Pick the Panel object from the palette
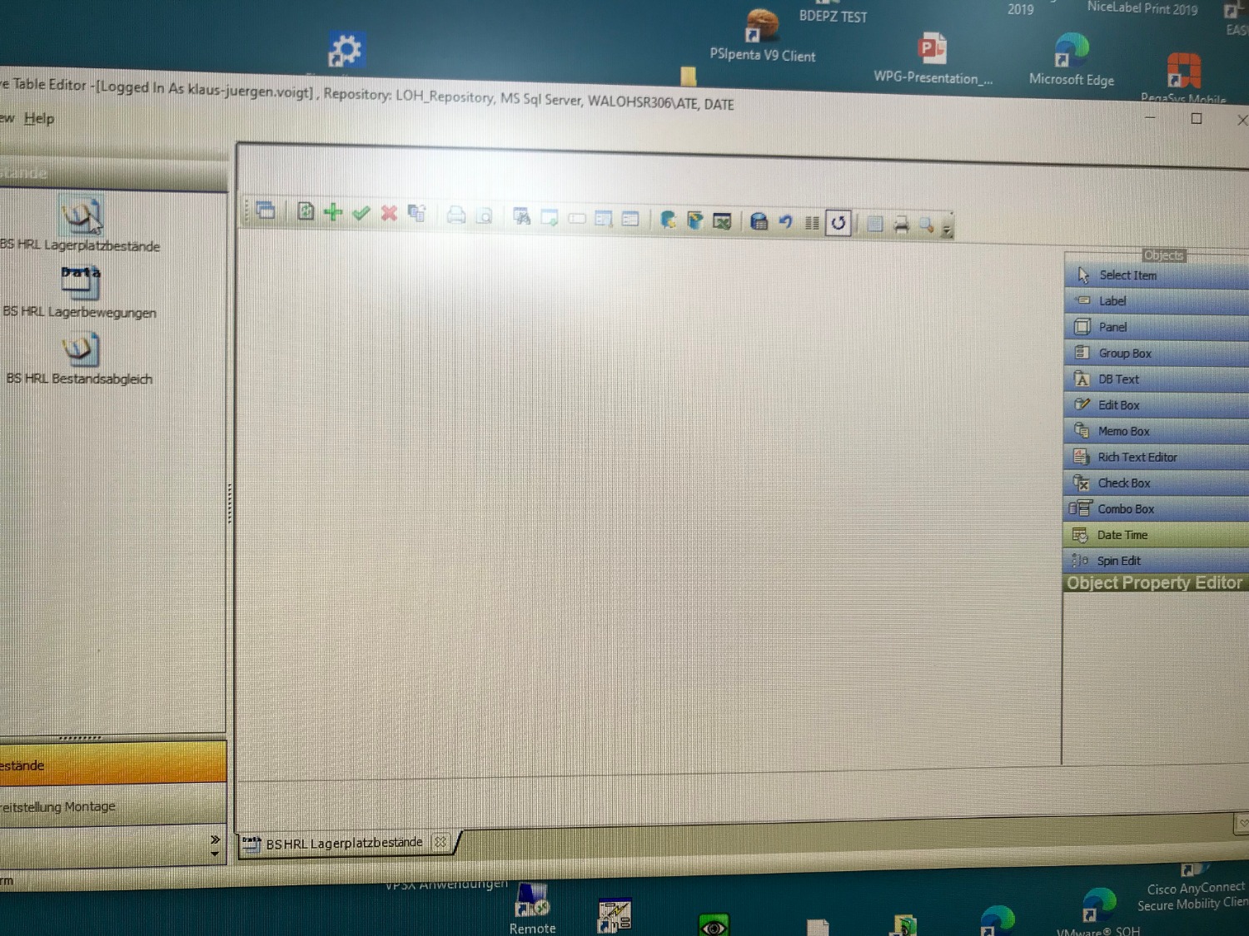1249x936 pixels. click(x=1157, y=327)
